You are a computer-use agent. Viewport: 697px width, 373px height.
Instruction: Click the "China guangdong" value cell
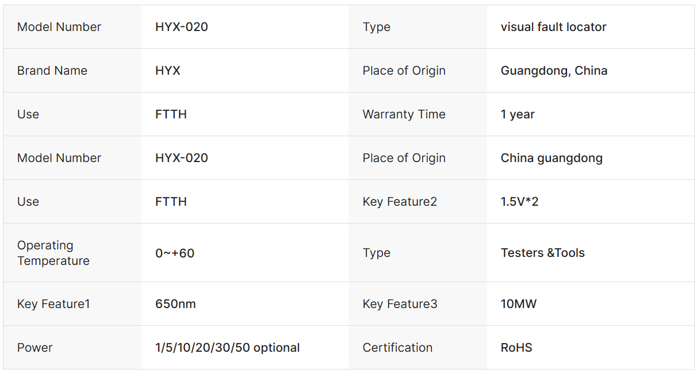click(x=552, y=158)
